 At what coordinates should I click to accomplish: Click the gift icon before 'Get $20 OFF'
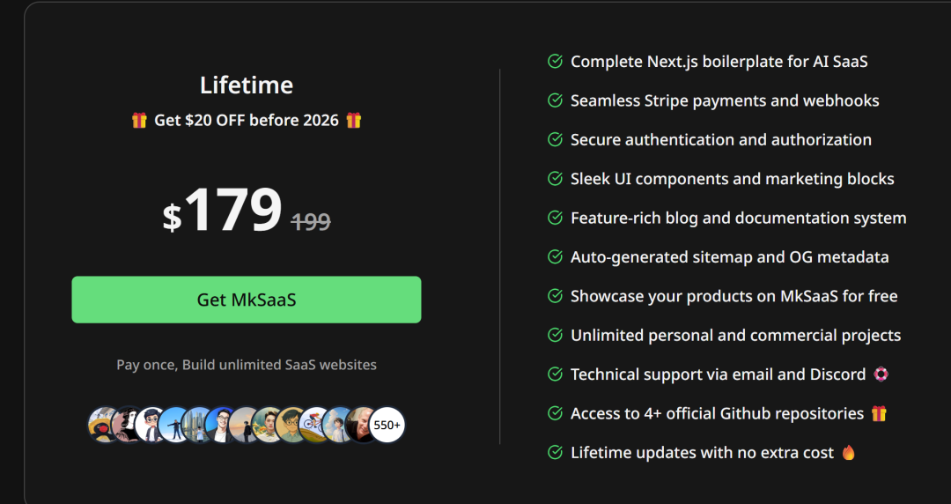coord(139,120)
